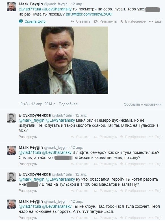
Task: Click the retweet icon on the first tweet
Action: [95, 21]
